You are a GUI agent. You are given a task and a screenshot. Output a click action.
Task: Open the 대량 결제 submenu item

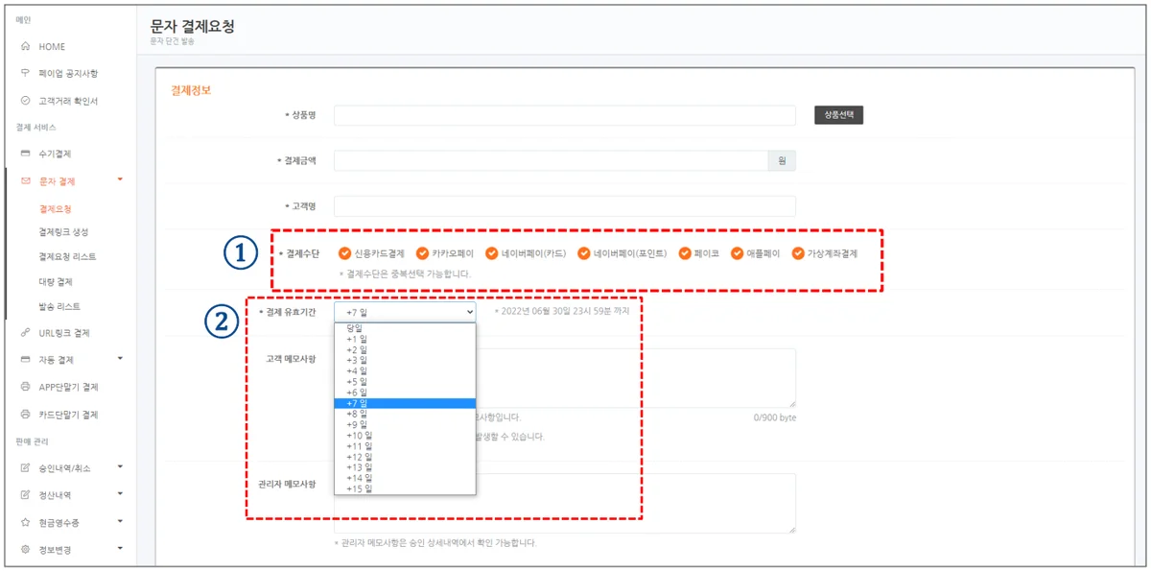pyautogui.click(x=56, y=282)
